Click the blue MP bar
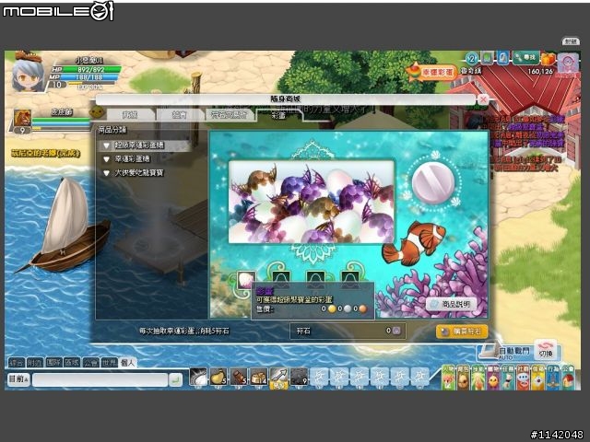Screen dimensions: 590x442 tap(88, 77)
